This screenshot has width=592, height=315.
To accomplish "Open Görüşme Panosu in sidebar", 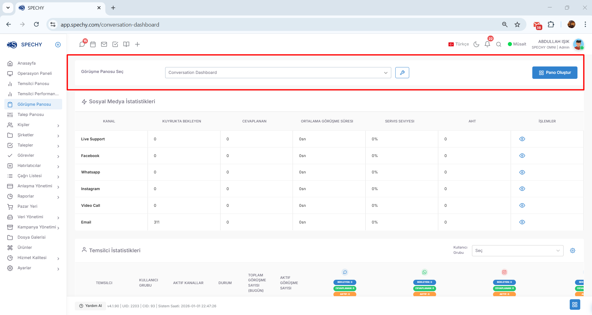I will pyautogui.click(x=33, y=104).
